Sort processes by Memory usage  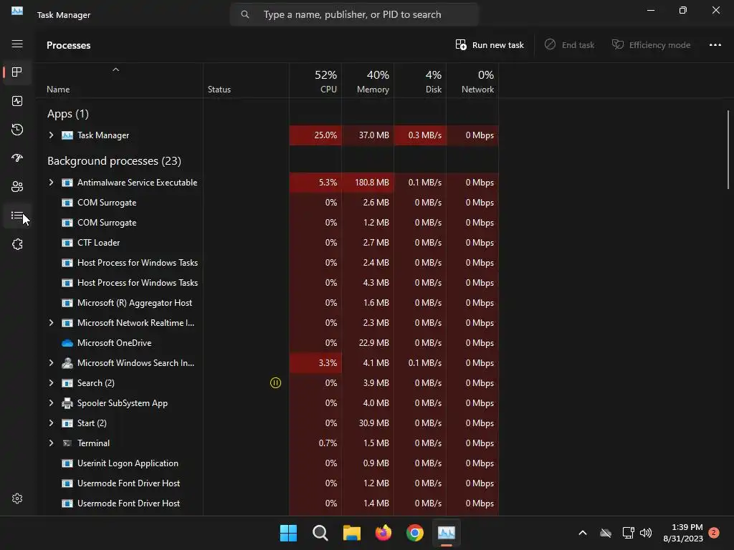click(x=368, y=81)
